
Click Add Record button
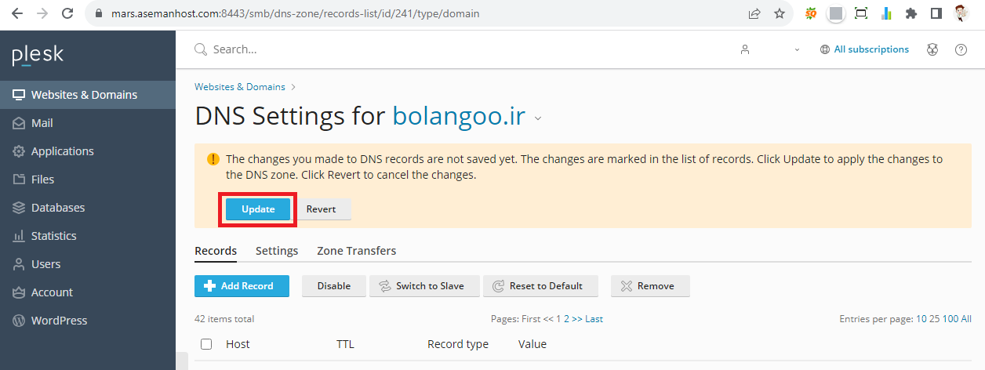[x=242, y=286]
